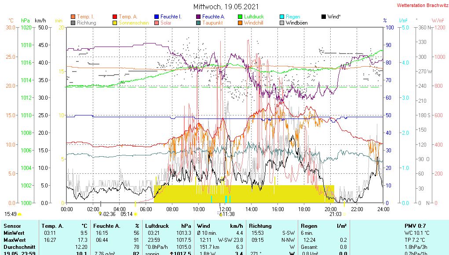Click the Temp. I. orange legend swatch

pyautogui.click(x=73, y=17)
